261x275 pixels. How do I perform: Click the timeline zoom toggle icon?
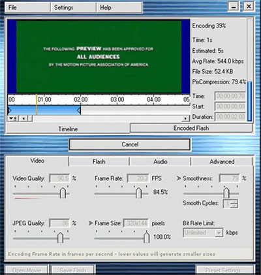click(13, 118)
